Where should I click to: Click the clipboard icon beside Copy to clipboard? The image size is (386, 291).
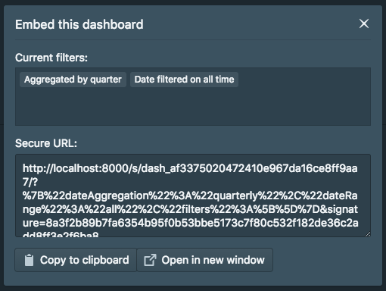click(x=29, y=260)
